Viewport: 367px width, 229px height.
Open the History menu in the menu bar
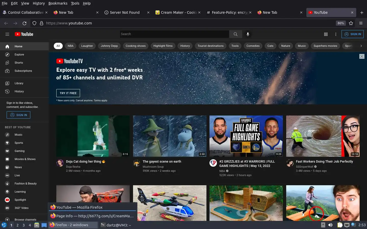tap(39, 3)
